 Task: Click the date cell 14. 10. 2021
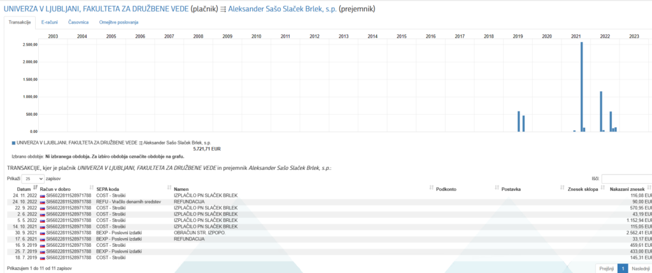coord(25,227)
